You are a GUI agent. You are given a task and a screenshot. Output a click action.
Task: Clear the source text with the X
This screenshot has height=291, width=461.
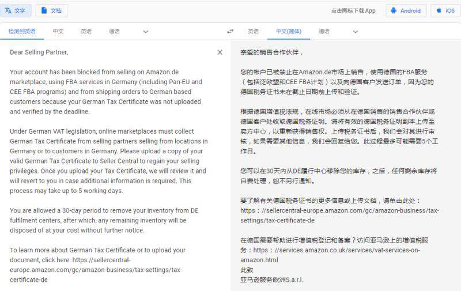(220, 52)
